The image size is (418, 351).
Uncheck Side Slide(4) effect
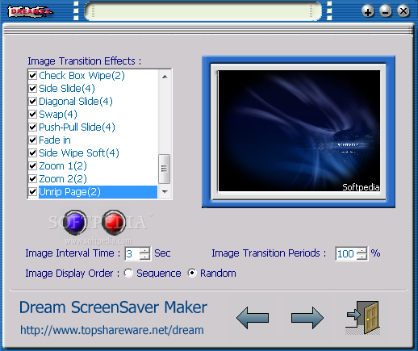pyautogui.click(x=33, y=88)
